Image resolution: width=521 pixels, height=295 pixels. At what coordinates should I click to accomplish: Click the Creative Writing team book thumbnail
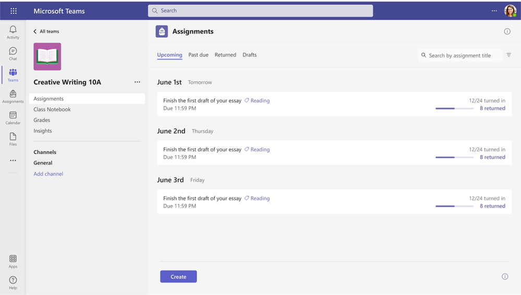tap(47, 56)
